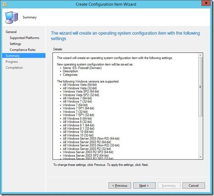The width and height of the screenshot is (214, 196).
Task: Open the Supported Platforms step
Action: (x=25, y=38)
